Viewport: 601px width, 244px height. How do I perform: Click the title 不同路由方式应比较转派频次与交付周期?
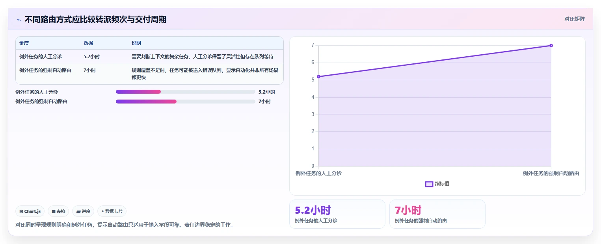[95, 19]
